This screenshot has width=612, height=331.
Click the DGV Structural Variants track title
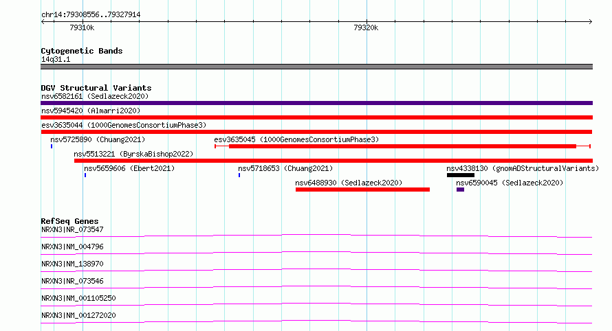click(96, 88)
